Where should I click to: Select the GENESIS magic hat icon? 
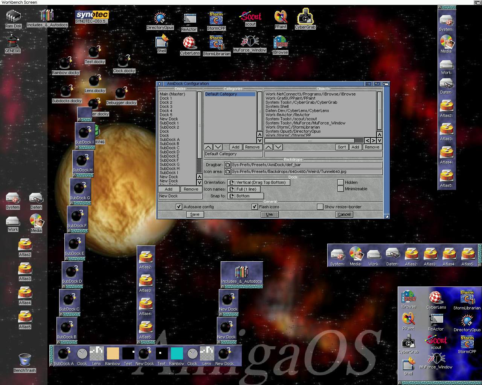pyautogui.click(x=12, y=42)
